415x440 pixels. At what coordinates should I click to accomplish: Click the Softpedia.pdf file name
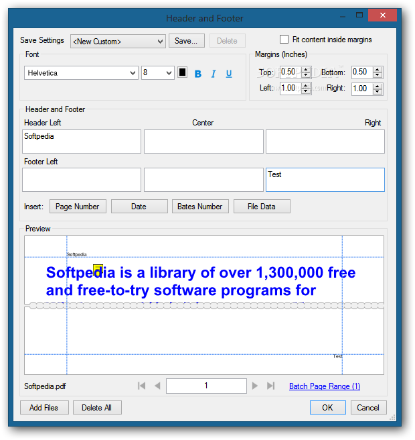45,386
